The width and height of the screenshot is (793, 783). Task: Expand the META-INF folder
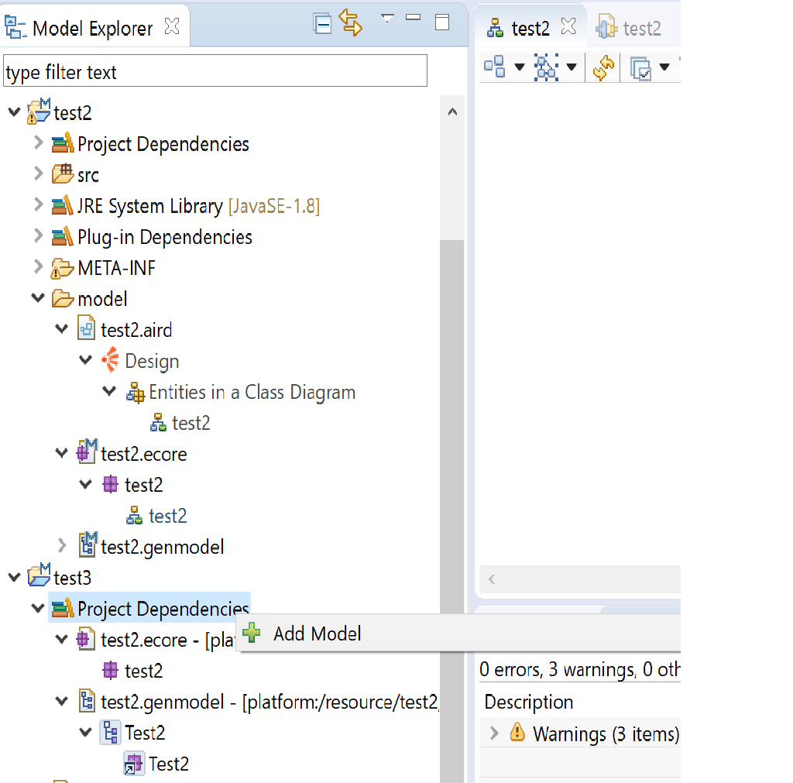coord(39,266)
